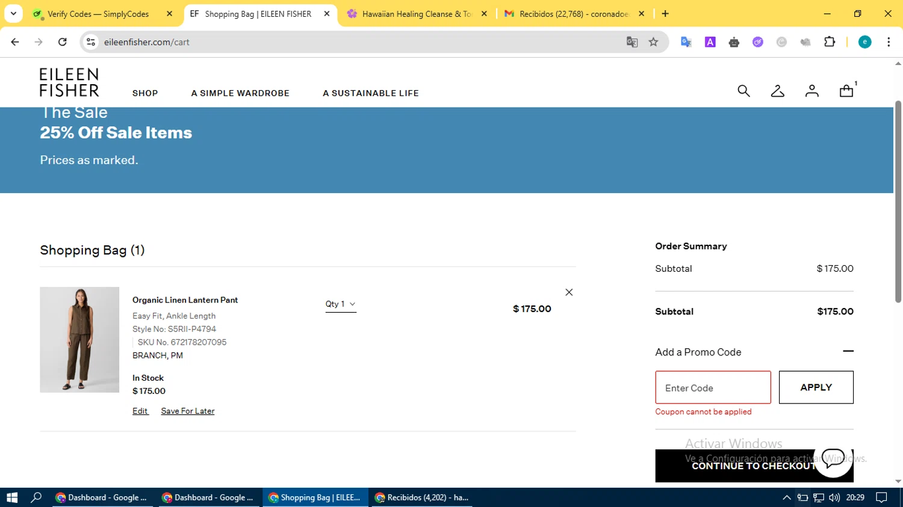Click the Eileen Fisher logo
The image size is (903, 507).
point(69,82)
